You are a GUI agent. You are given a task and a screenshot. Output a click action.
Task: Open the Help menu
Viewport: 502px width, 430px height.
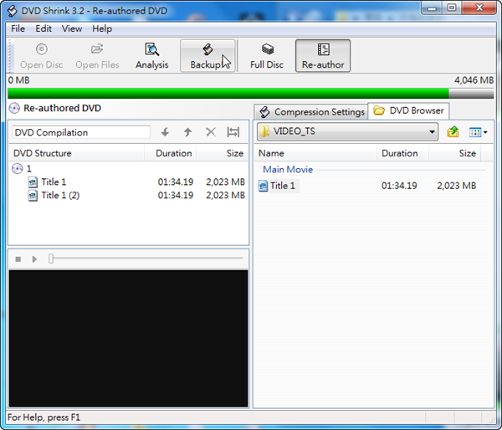[x=102, y=28]
